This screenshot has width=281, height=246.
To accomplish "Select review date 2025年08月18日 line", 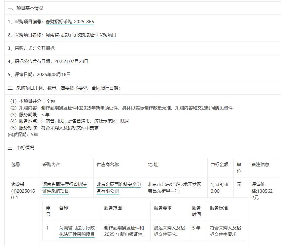I will point(39,74).
